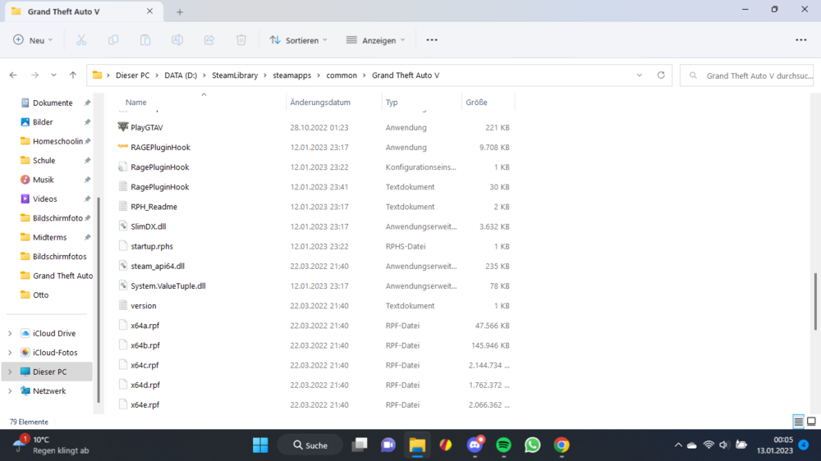Select the file SlimDX.dll

coord(148,226)
